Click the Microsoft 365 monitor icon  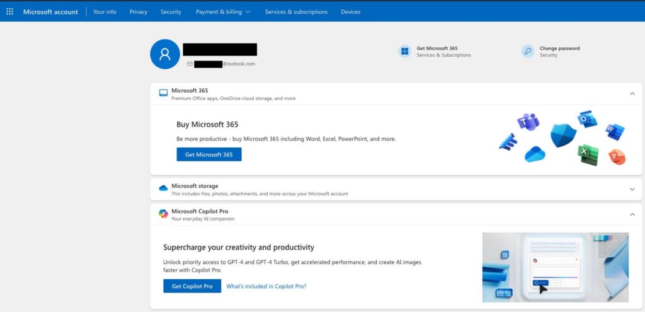coord(163,93)
